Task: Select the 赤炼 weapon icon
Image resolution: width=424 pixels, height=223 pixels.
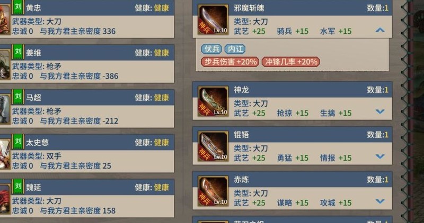Action: pos(213,191)
